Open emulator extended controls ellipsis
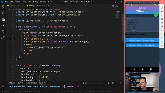This screenshot has width=165, height=93. [x=162, y=46]
